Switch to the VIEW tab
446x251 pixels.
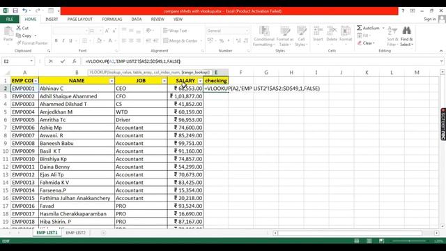178,19
